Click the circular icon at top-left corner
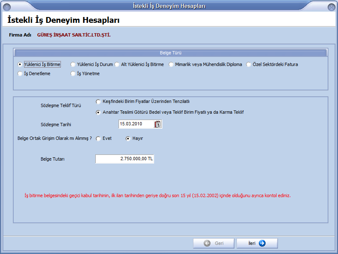Screen dimensions: 338x254 7,6
